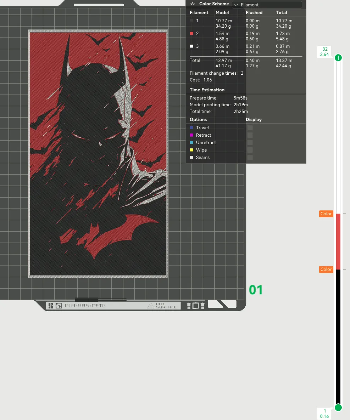Click the bottom green layer slider handle
The width and height of the screenshot is (350, 420).
click(x=338, y=407)
